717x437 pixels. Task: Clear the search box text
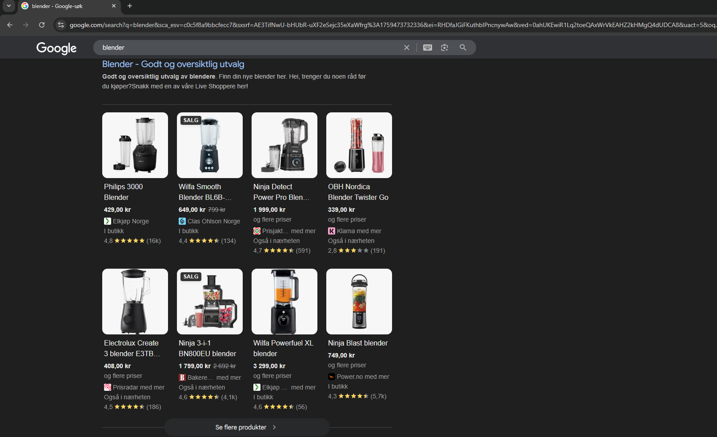pos(406,48)
